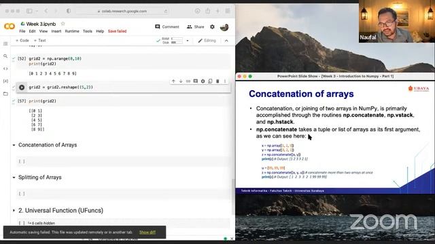Open editor settings gear in cell toolbar

tap(203, 81)
